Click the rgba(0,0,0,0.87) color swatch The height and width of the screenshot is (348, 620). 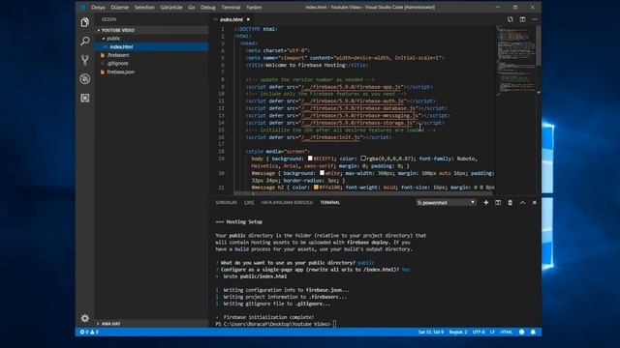click(363, 159)
